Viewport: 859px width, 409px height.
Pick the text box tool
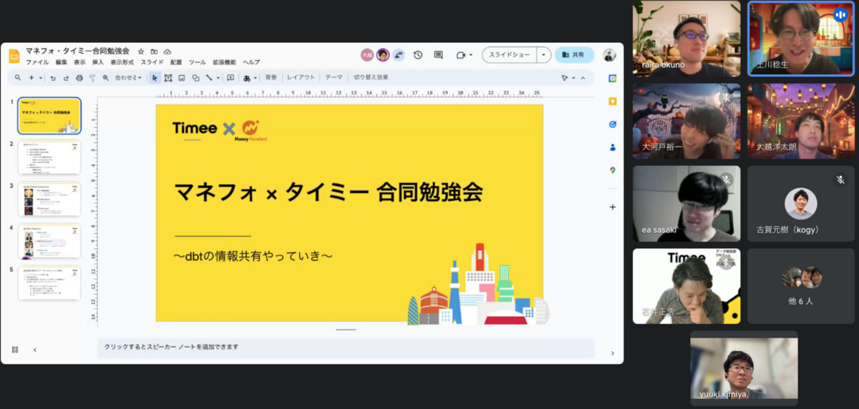pos(168,77)
